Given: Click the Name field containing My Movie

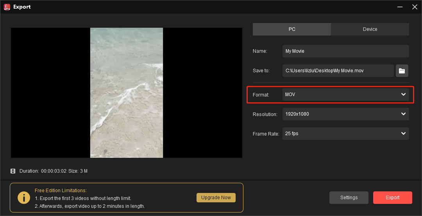Looking at the screenshot, I should coord(345,51).
